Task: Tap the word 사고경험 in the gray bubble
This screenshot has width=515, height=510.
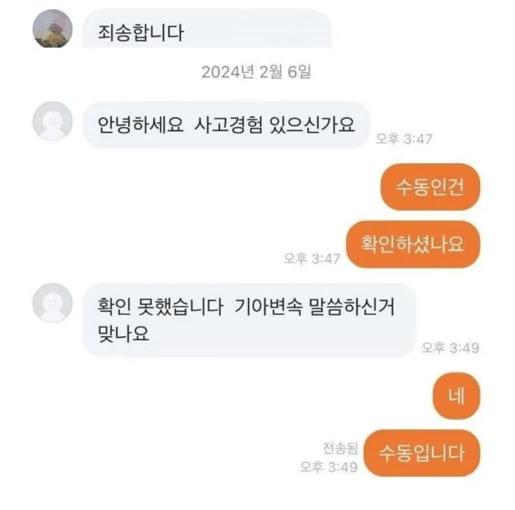Action: [x=228, y=125]
